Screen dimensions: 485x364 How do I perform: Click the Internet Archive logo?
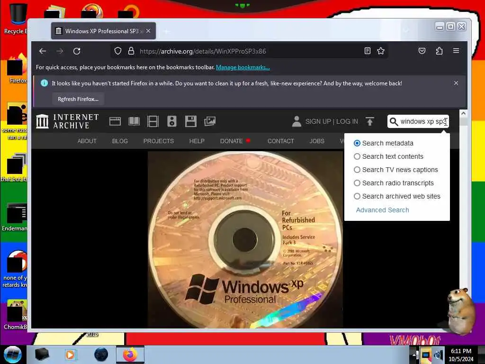coord(67,121)
